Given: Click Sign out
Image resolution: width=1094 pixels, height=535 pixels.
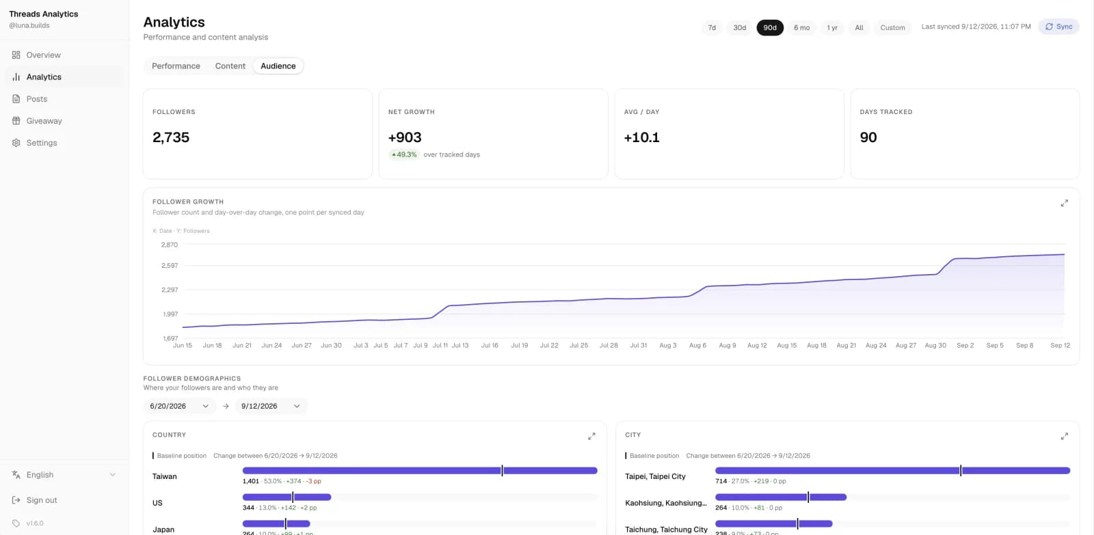Looking at the screenshot, I should tap(42, 499).
